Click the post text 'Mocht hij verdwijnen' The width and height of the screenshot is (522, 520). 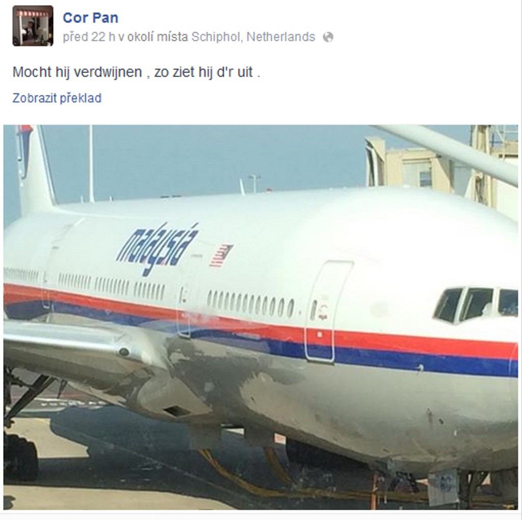[77, 72]
